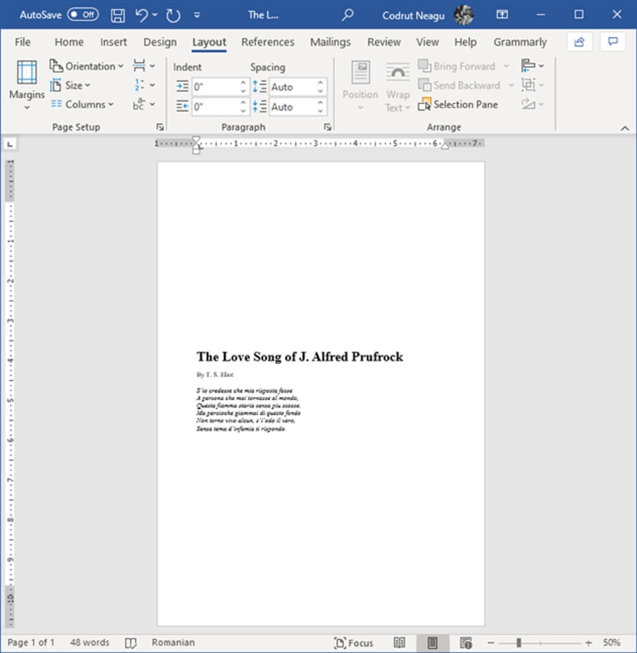Open the Rotate objects dropdown icon
The width and height of the screenshot is (637, 653).
[533, 104]
